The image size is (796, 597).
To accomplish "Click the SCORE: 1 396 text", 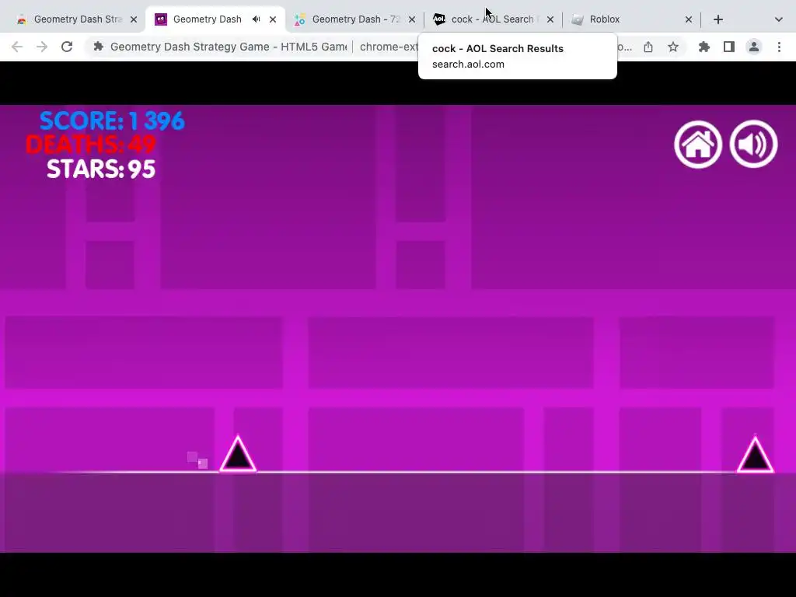I will (112, 120).
